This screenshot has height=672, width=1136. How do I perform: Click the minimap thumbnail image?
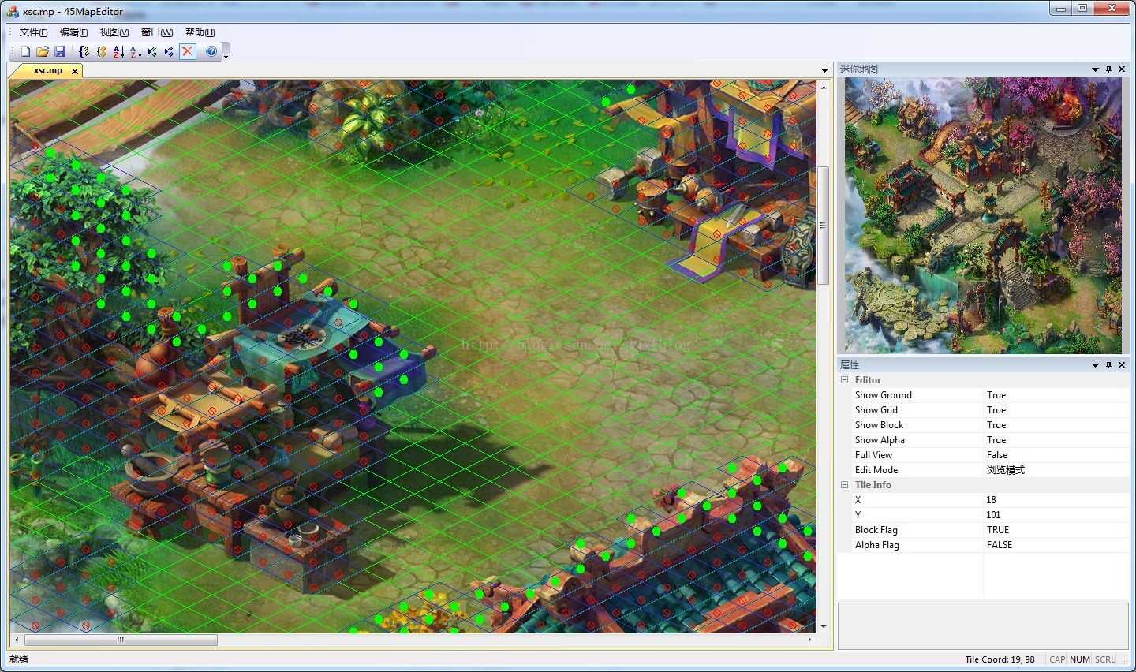point(983,215)
